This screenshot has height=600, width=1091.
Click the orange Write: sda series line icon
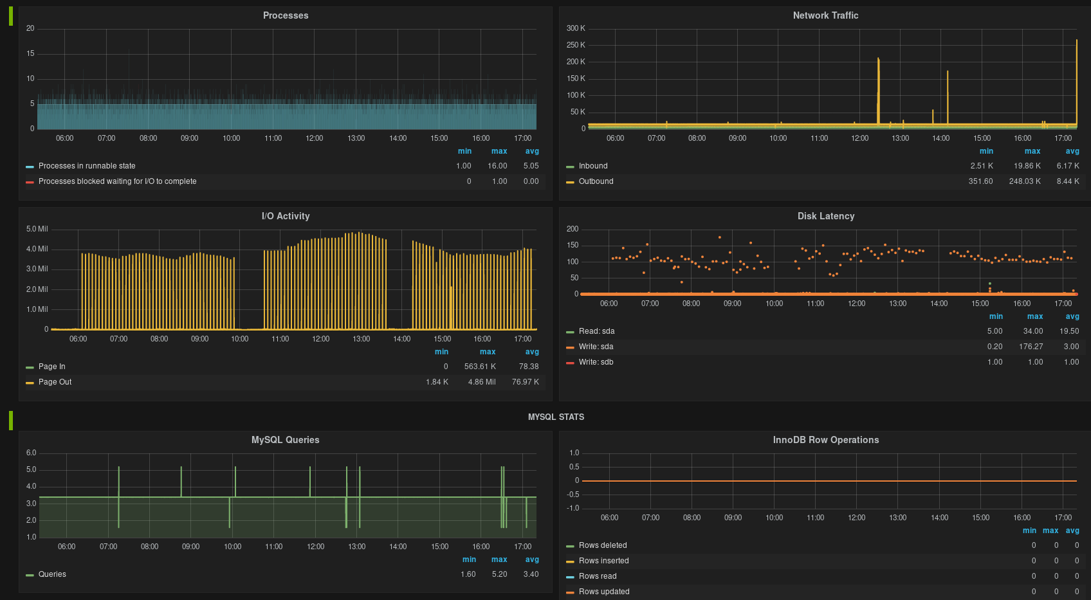tap(570, 347)
